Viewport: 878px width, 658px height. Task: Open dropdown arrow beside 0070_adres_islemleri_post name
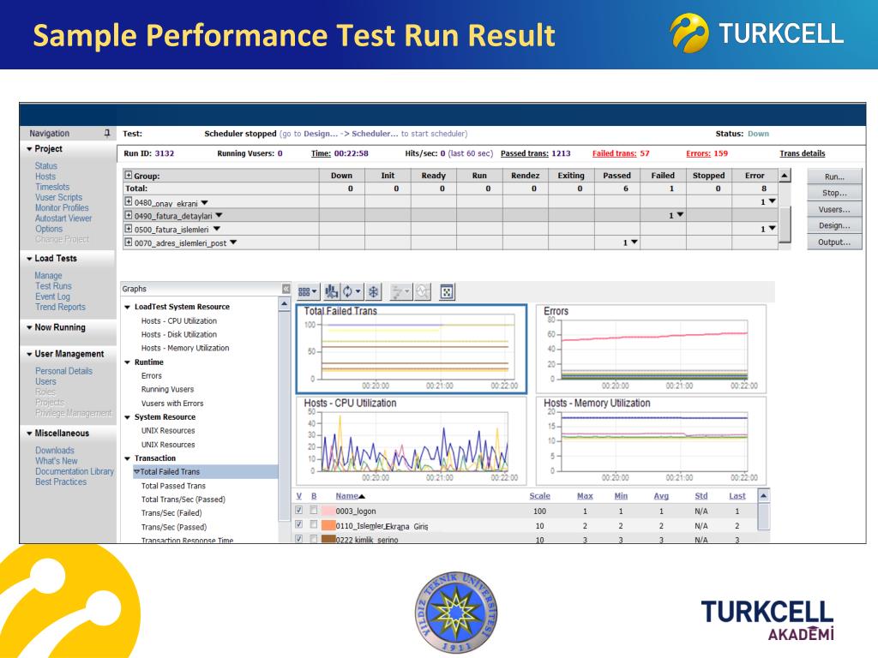pyautogui.click(x=233, y=242)
